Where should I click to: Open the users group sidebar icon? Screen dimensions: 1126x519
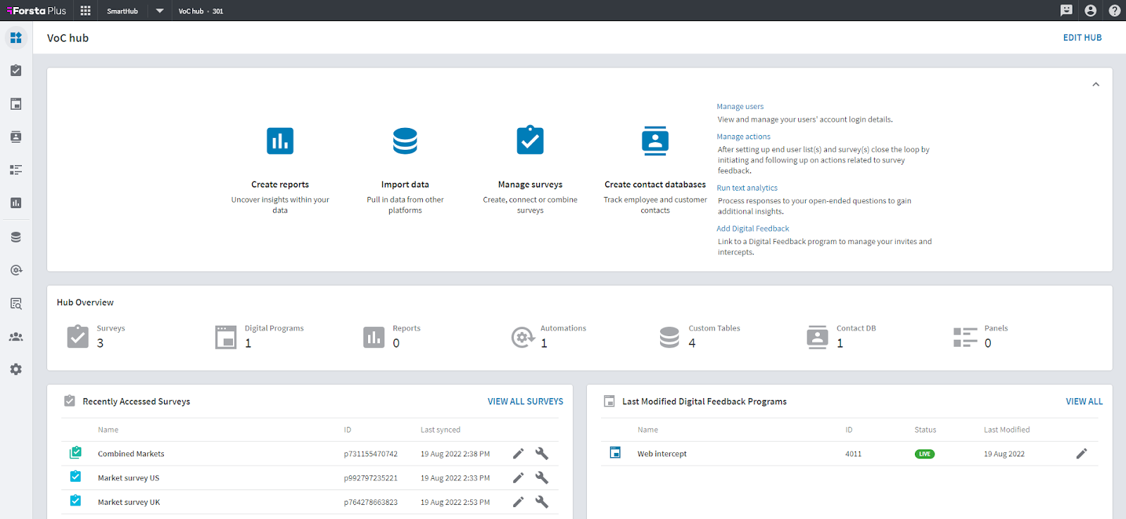coord(16,336)
